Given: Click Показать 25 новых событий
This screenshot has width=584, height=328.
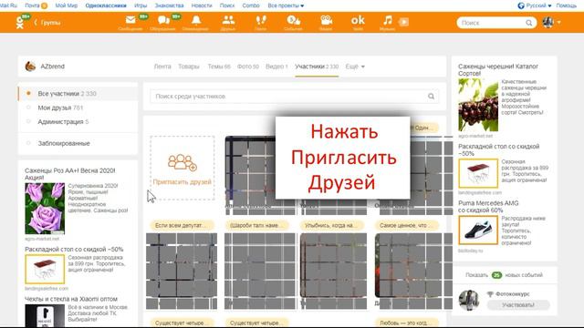Looking at the screenshot, I should [x=504, y=275].
